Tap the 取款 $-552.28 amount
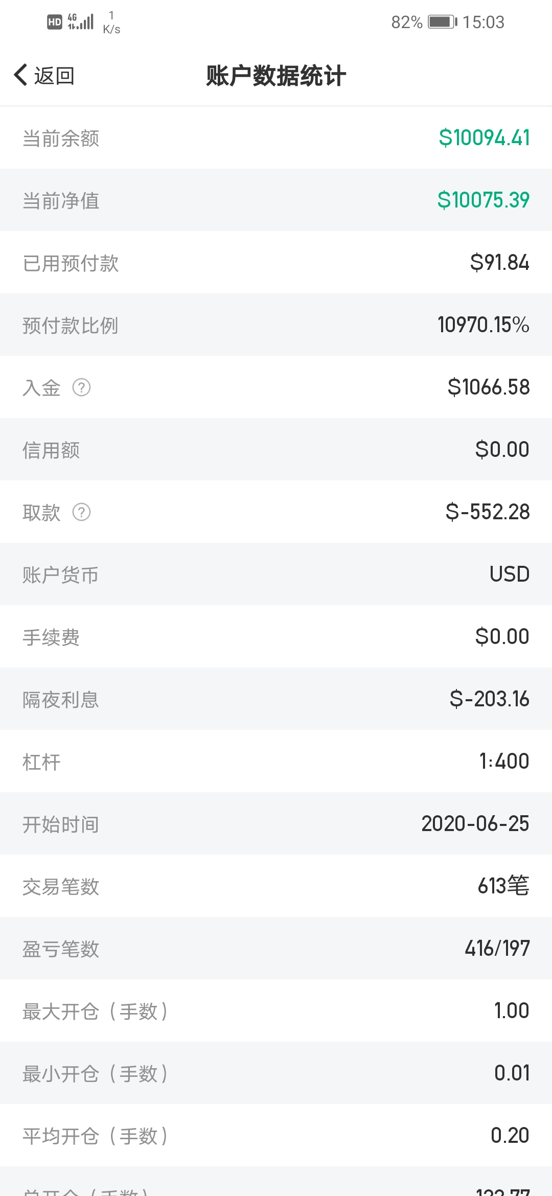The width and height of the screenshot is (552, 1196). click(488, 512)
